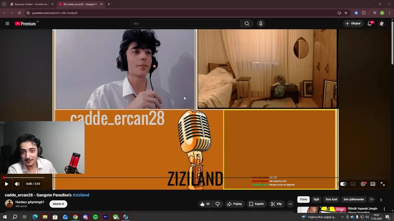394x221 pixels.
Task: Install app via the address bar install icon
Action: (x=339, y=13)
